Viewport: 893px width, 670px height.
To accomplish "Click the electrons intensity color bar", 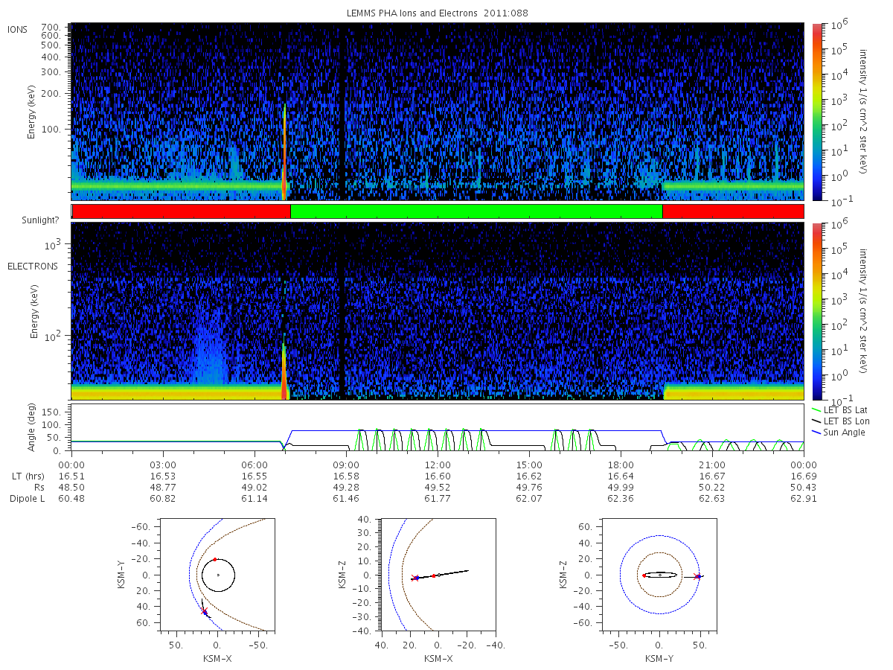I will 817,311.
